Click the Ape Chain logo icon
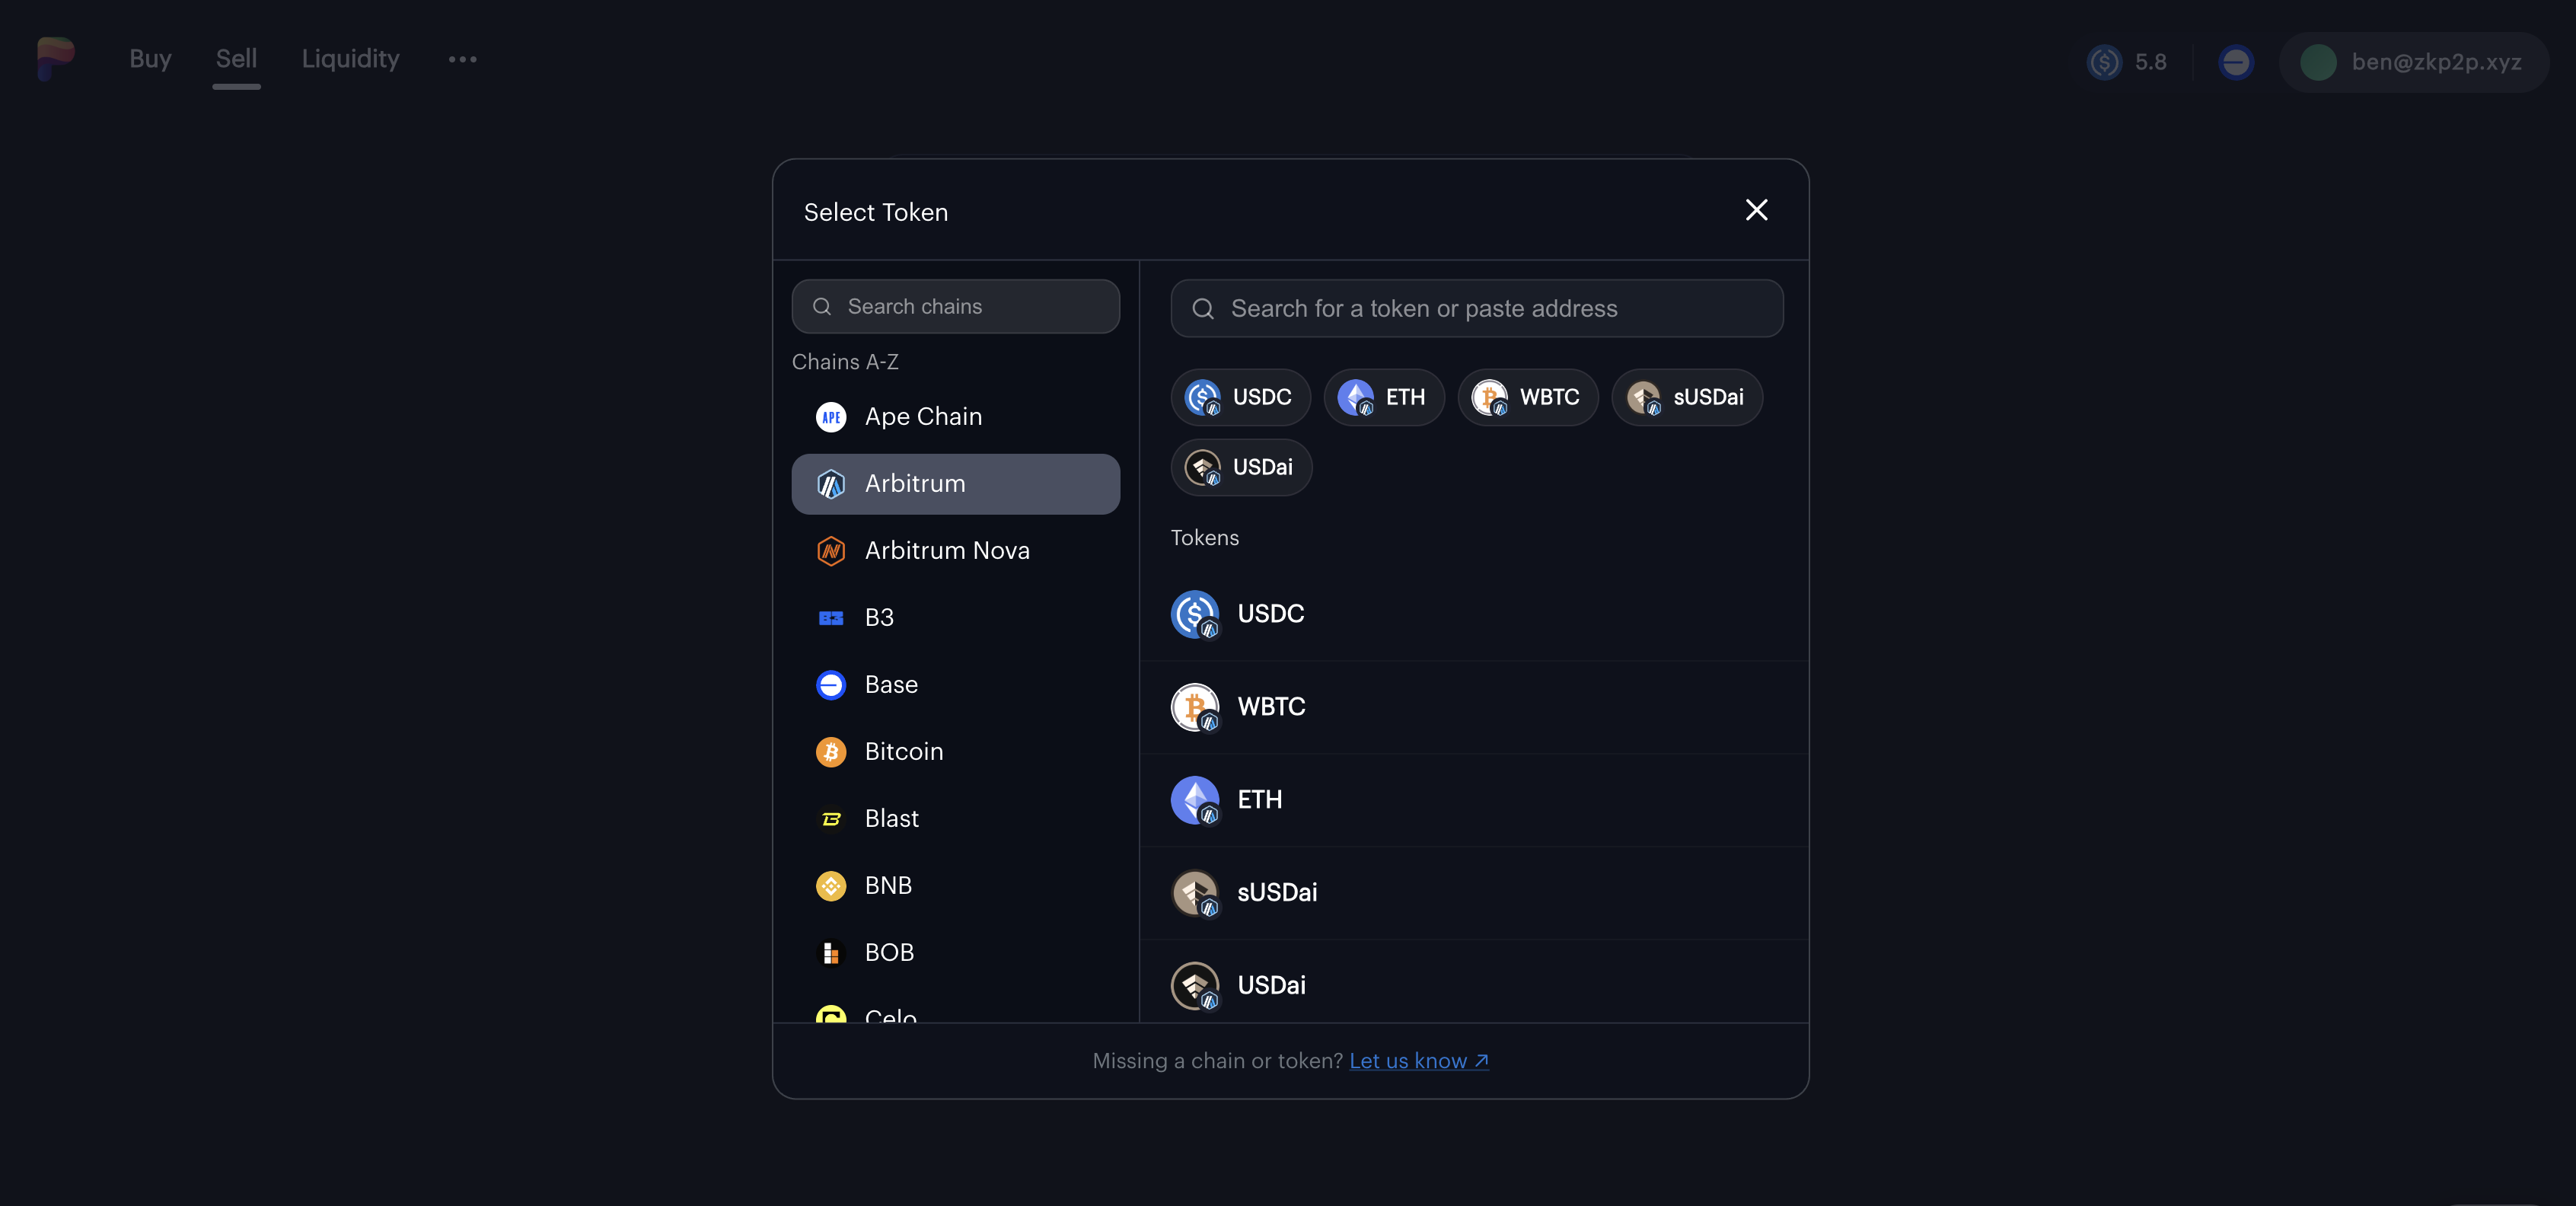Screen dimensions: 2576x1206 (830, 417)
